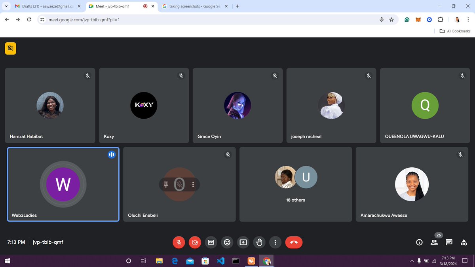Launch Microsoft Edge from the taskbar
The width and height of the screenshot is (475, 267).
point(175,261)
